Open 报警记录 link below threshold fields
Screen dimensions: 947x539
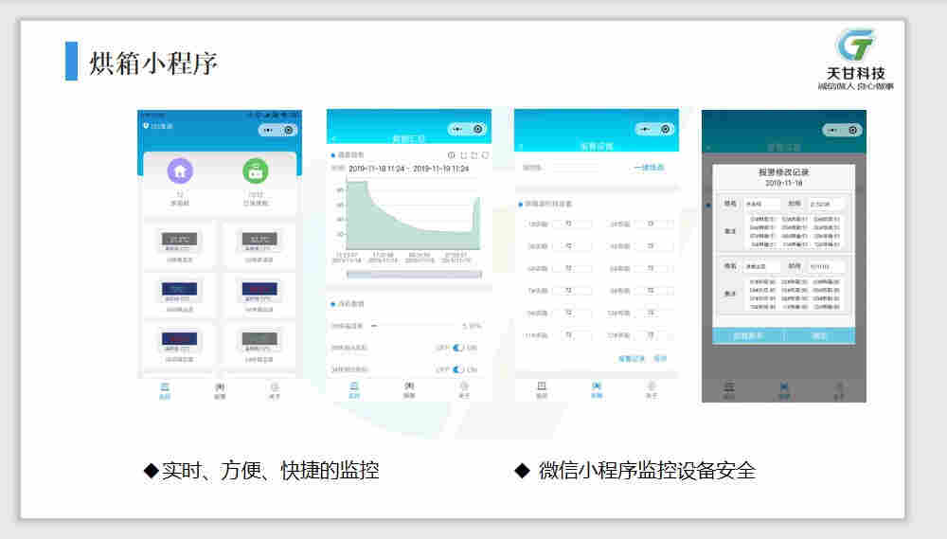[631, 359]
